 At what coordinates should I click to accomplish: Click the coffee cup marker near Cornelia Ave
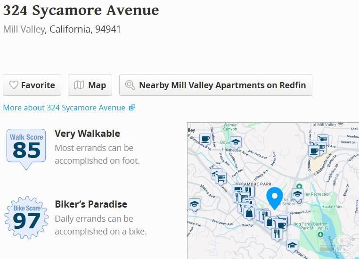pyautogui.click(x=204, y=139)
